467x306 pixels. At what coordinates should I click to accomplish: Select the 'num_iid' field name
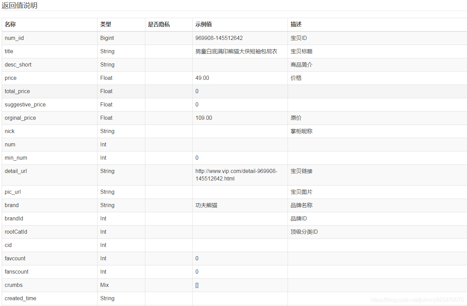[14, 38]
